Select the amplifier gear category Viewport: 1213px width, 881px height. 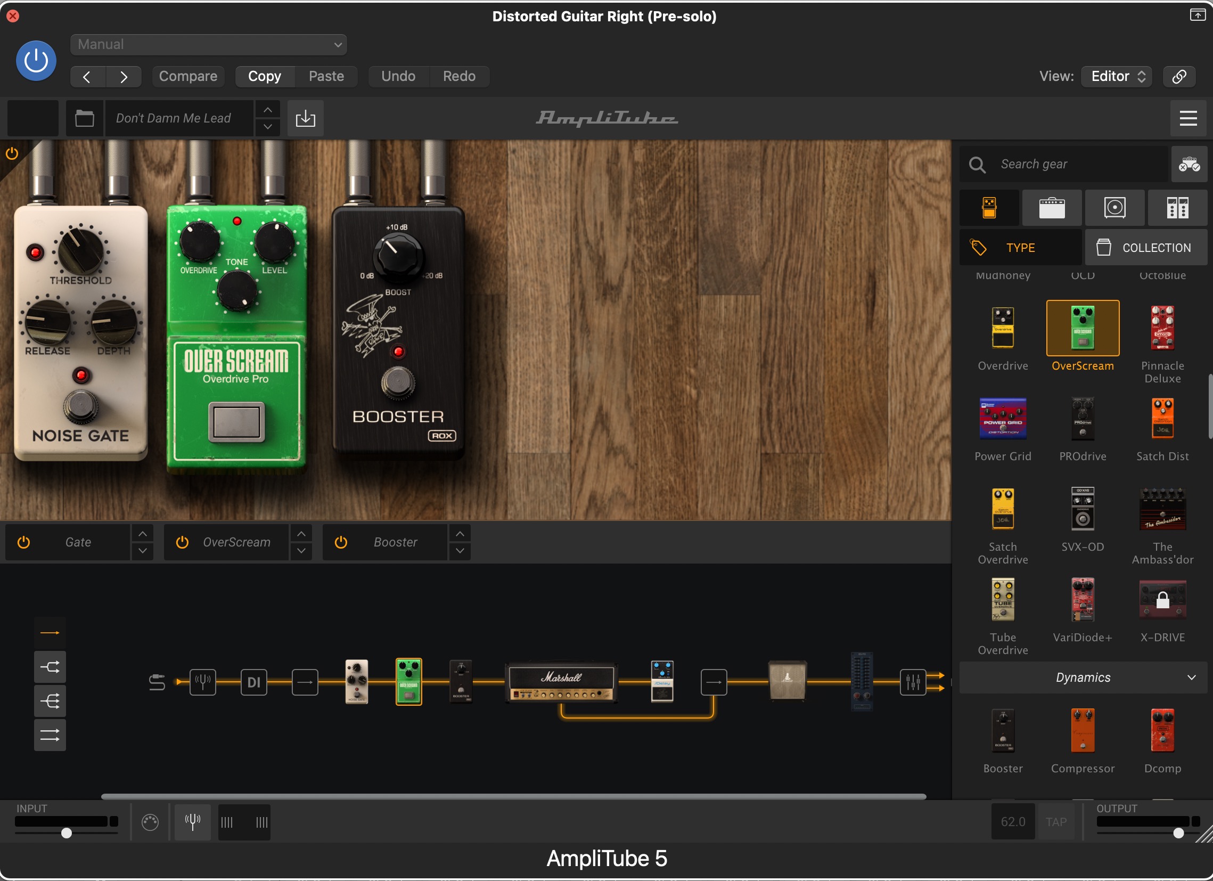point(1052,208)
